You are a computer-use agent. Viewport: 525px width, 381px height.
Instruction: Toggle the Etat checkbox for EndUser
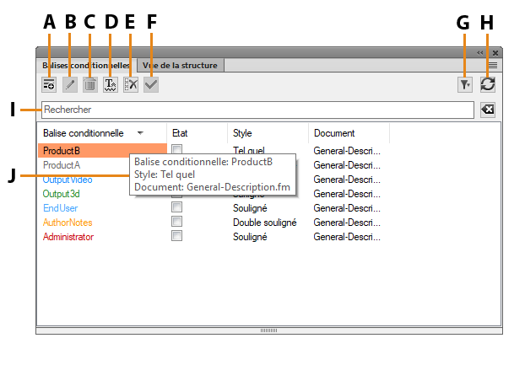click(x=176, y=208)
